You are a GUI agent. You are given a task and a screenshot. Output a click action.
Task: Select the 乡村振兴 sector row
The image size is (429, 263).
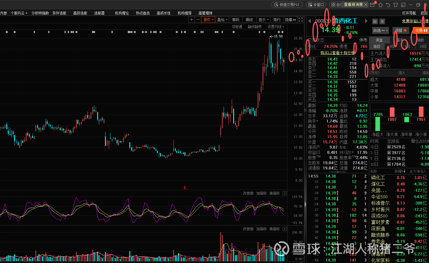[399, 209]
